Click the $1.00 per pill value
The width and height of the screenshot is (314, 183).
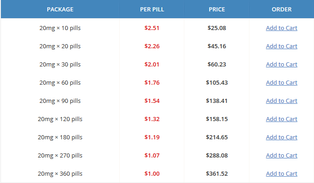[152, 174]
